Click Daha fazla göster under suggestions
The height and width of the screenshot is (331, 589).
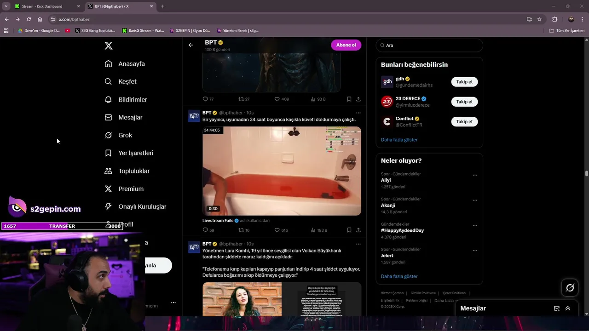point(399,139)
